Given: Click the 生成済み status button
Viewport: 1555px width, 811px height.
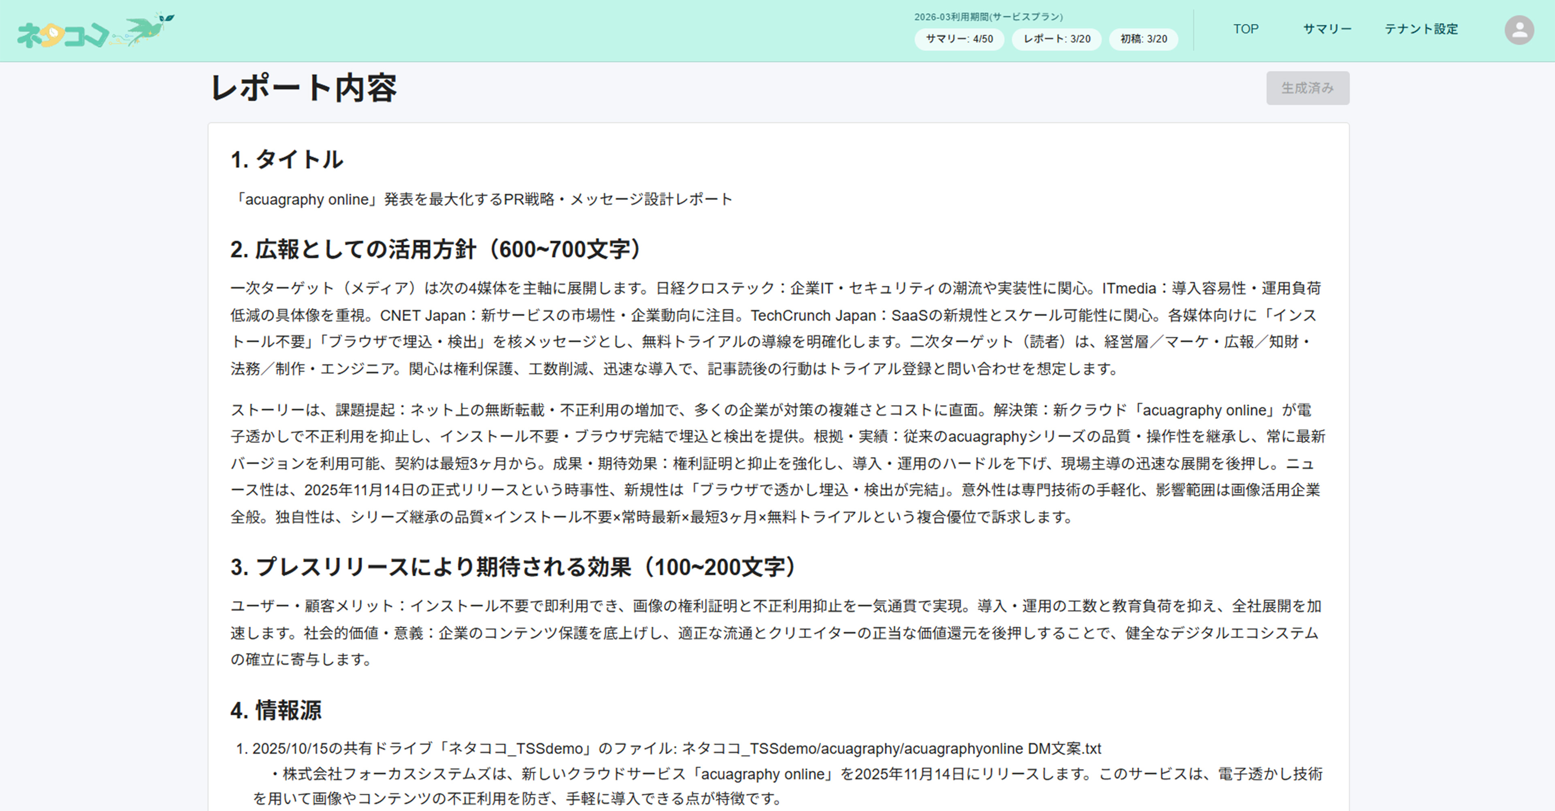Looking at the screenshot, I should click(1308, 87).
